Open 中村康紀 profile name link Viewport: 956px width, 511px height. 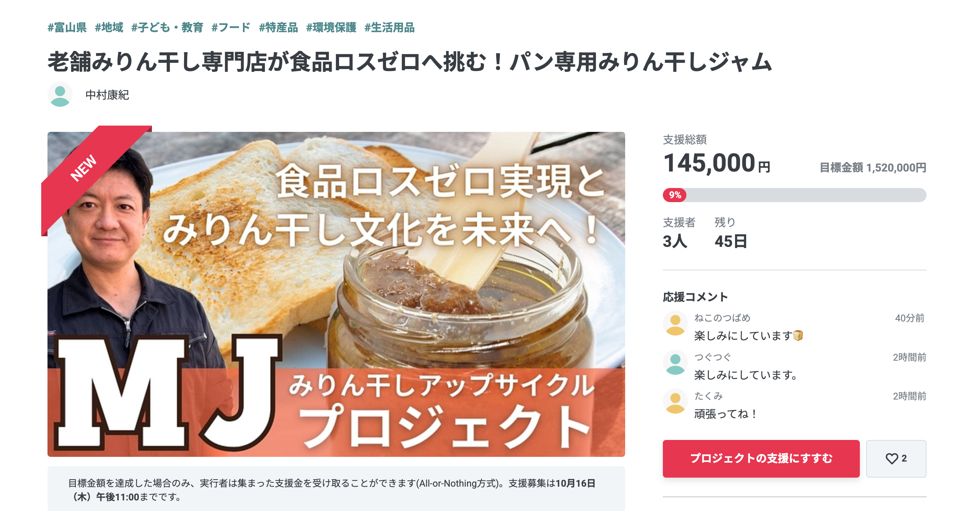click(x=107, y=95)
